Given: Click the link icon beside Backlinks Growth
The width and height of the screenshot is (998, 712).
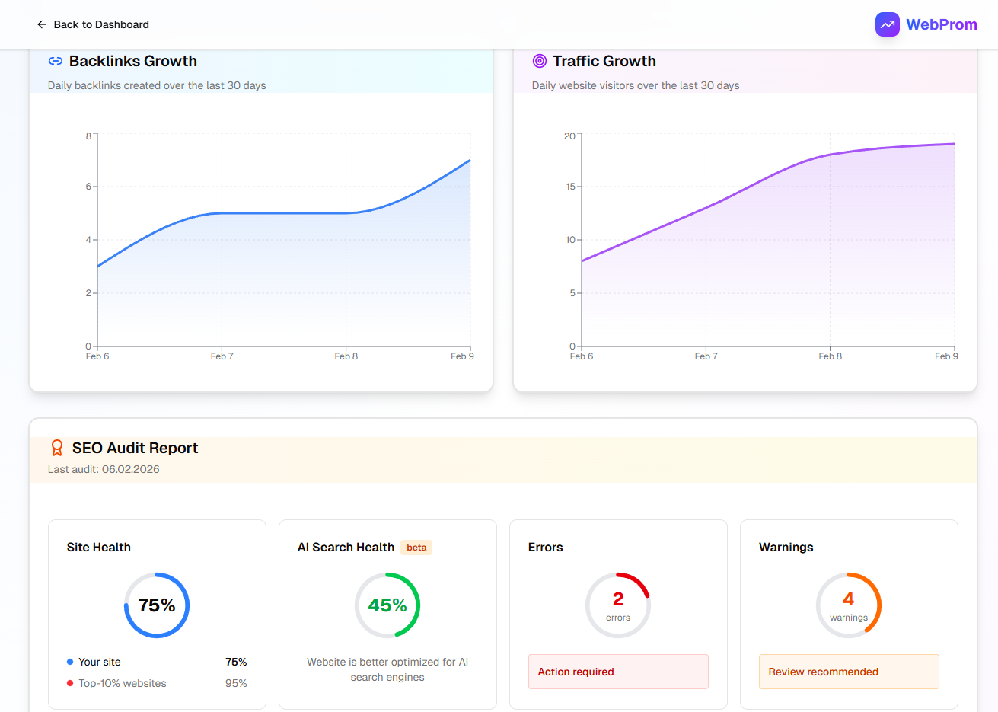Looking at the screenshot, I should [55, 61].
